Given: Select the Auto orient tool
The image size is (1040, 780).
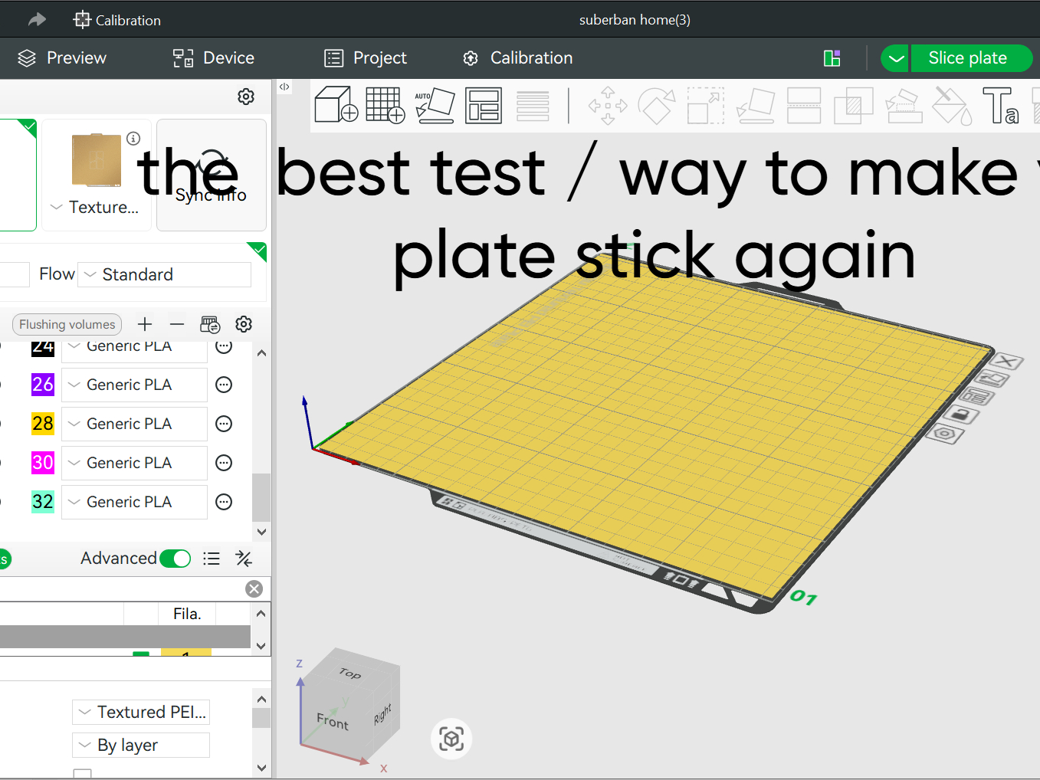Looking at the screenshot, I should click(x=435, y=105).
